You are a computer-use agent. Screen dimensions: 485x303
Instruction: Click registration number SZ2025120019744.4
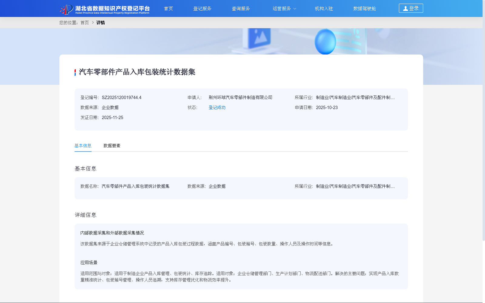point(121,97)
